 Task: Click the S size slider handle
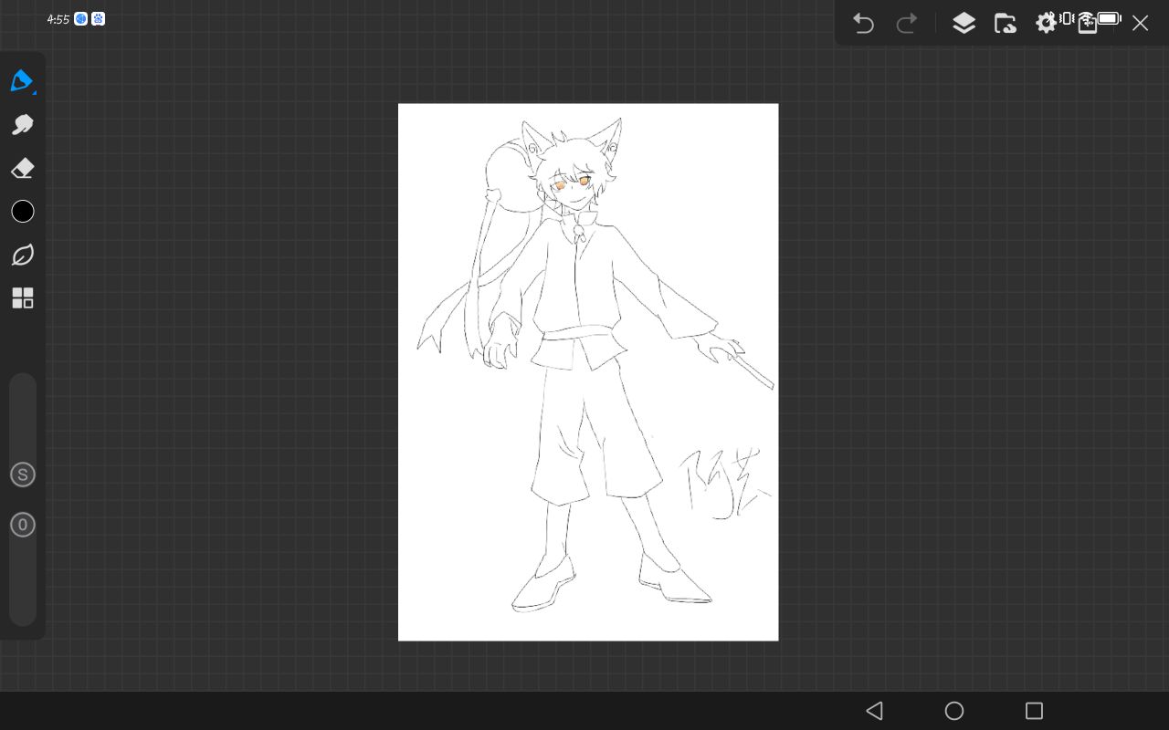click(23, 474)
